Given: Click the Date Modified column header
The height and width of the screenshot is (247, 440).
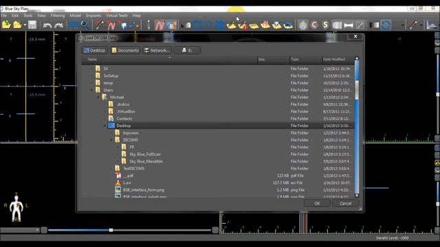Looking at the screenshot, I should click(x=338, y=60).
